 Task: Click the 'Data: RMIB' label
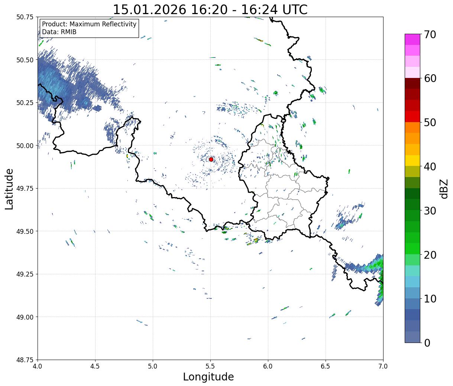point(59,32)
